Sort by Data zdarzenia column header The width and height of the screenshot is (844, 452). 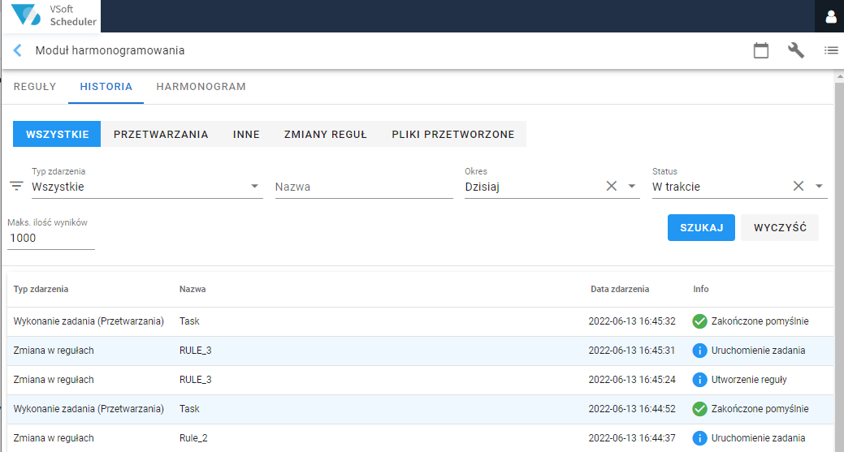(620, 289)
